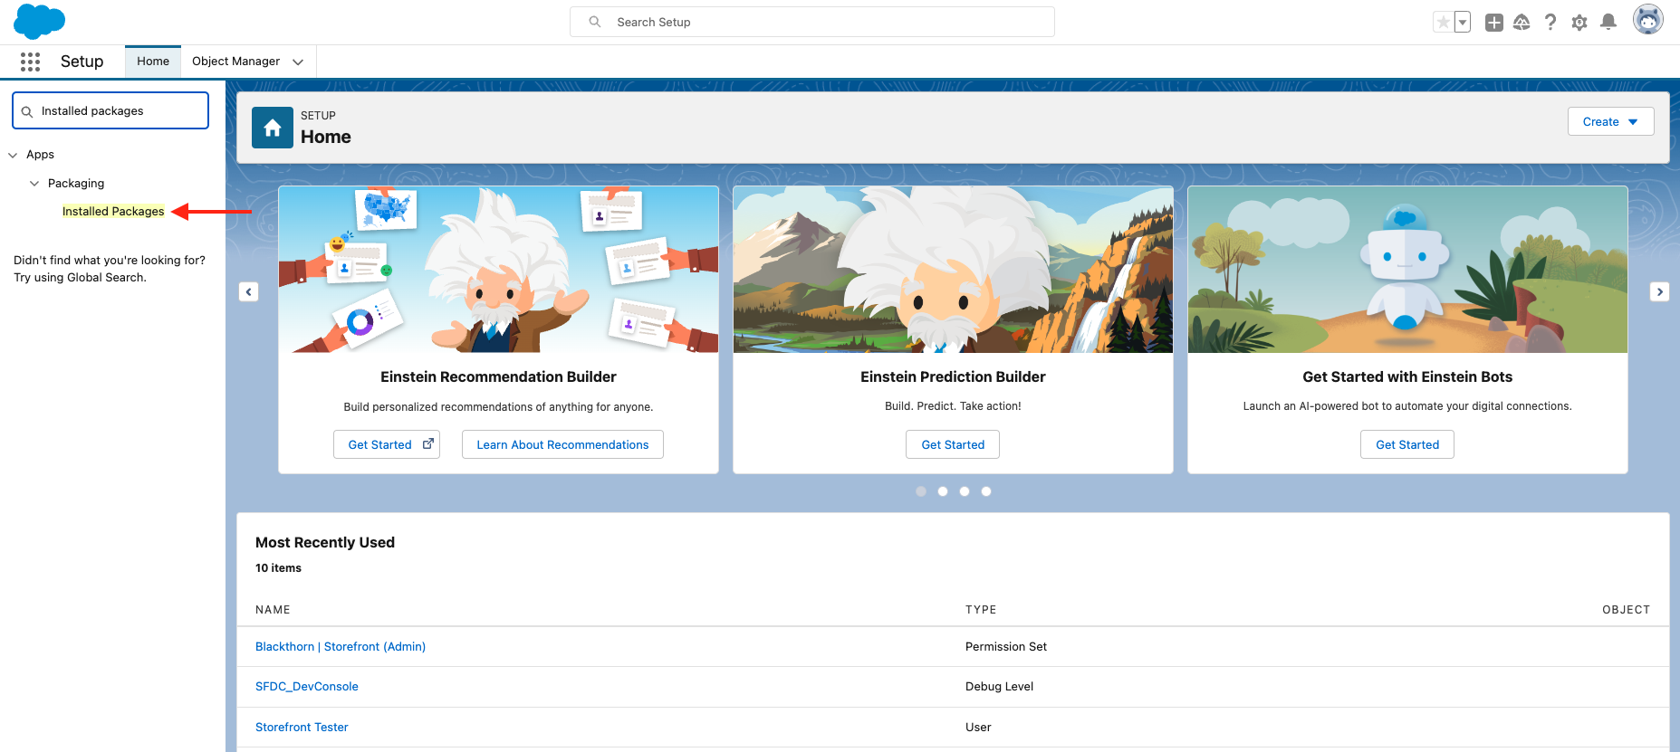Viewport: 1680px width, 752px height.
Task: Click the NAME column header
Action: pyautogui.click(x=273, y=610)
